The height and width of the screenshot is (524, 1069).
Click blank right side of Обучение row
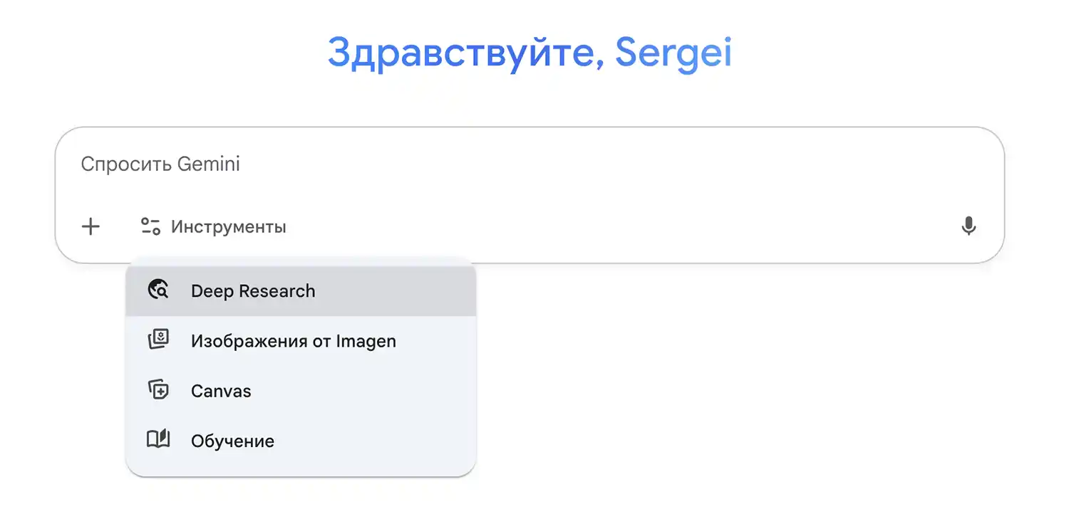(413, 441)
